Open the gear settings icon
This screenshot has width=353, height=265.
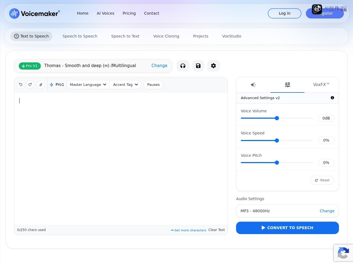pyautogui.click(x=213, y=66)
